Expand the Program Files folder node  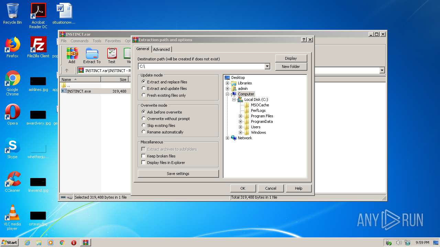(x=240, y=116)
